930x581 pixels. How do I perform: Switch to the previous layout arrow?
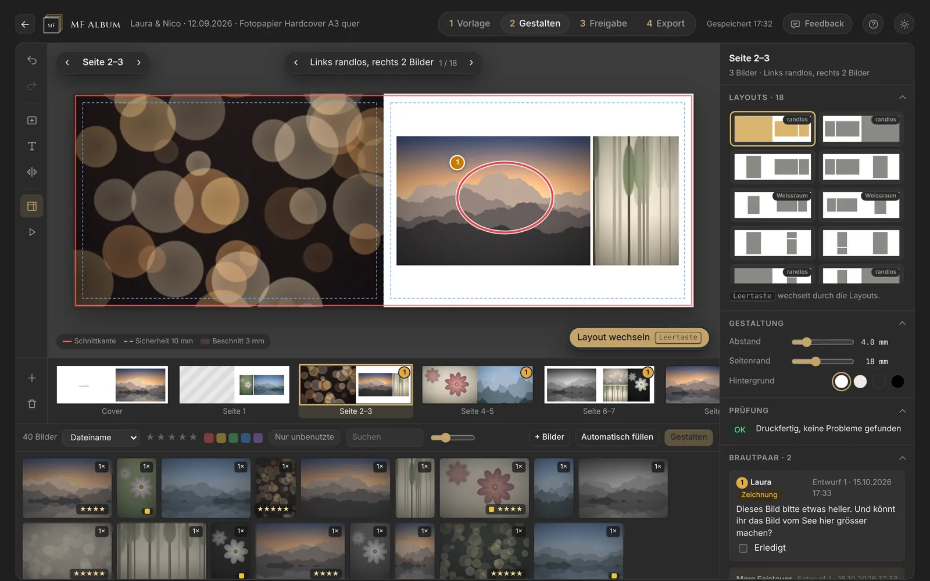tap(296, 62)
